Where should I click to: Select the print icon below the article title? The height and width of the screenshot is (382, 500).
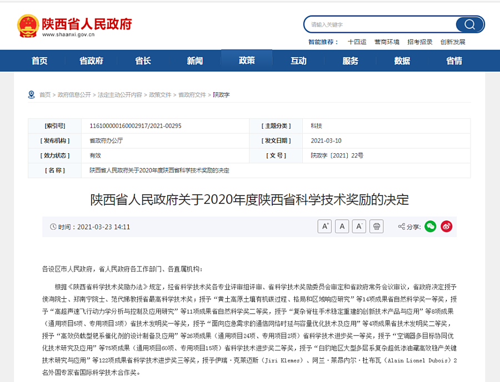pyautogui.click(x=377, y=227)
